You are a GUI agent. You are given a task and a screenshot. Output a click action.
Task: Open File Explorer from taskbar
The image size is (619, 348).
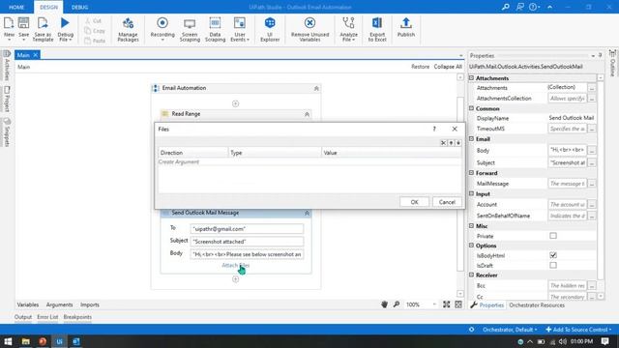(26, 341)
